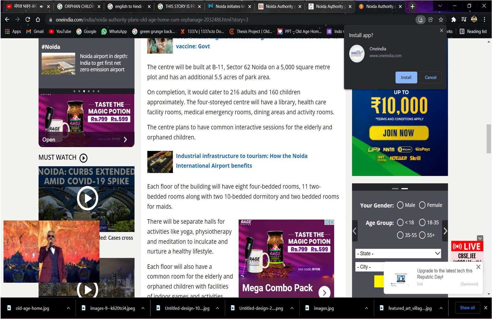
Task: Switch to Noida initiates tab
Action: click(x=229, y=6)
